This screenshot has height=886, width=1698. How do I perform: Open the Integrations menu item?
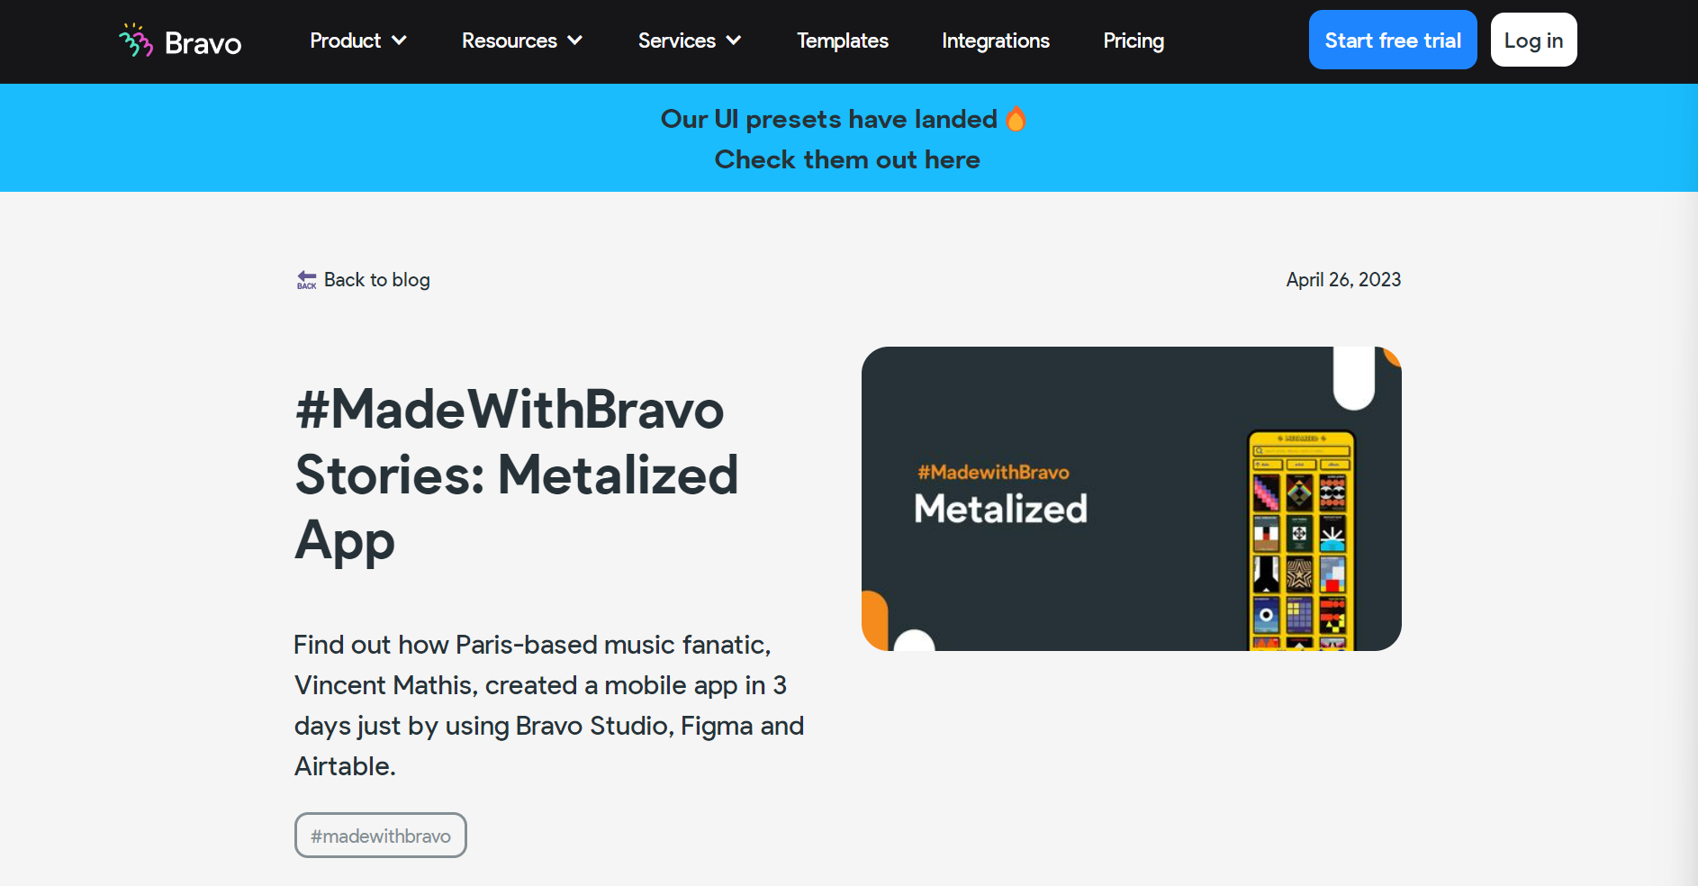996,41
